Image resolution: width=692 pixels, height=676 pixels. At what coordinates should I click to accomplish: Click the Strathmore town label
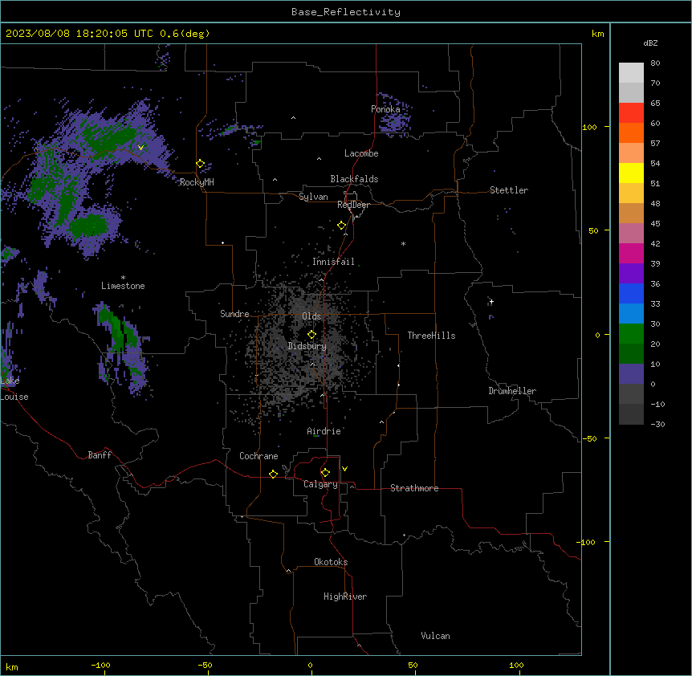414,488
